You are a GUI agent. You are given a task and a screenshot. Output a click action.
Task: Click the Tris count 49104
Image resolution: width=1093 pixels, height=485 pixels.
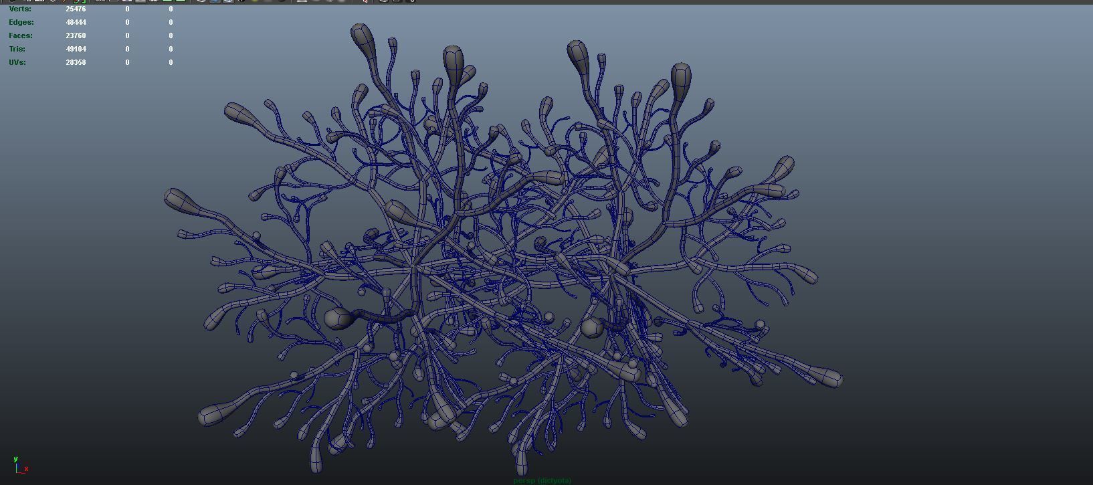(x=76, y=49)
